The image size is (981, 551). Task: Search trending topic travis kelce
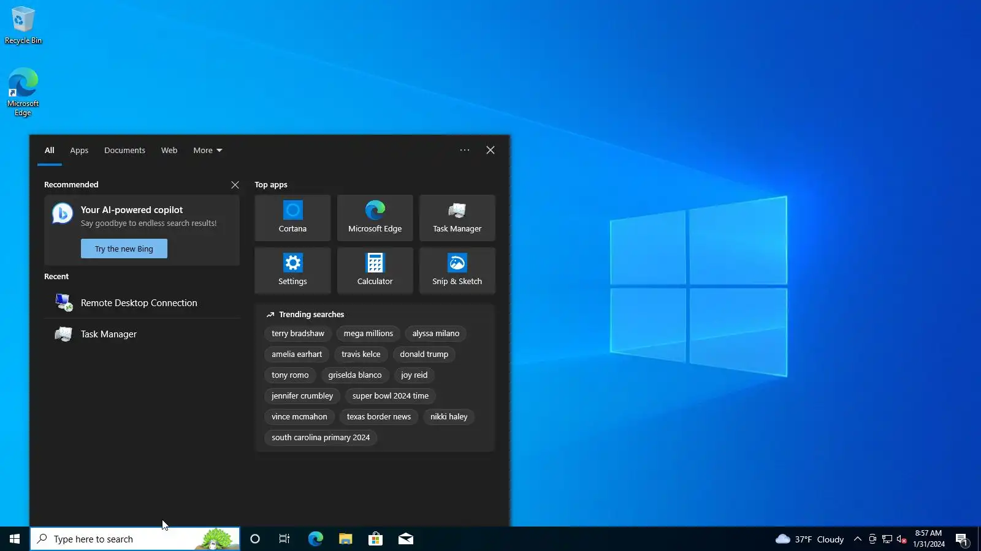pos(361,354)
